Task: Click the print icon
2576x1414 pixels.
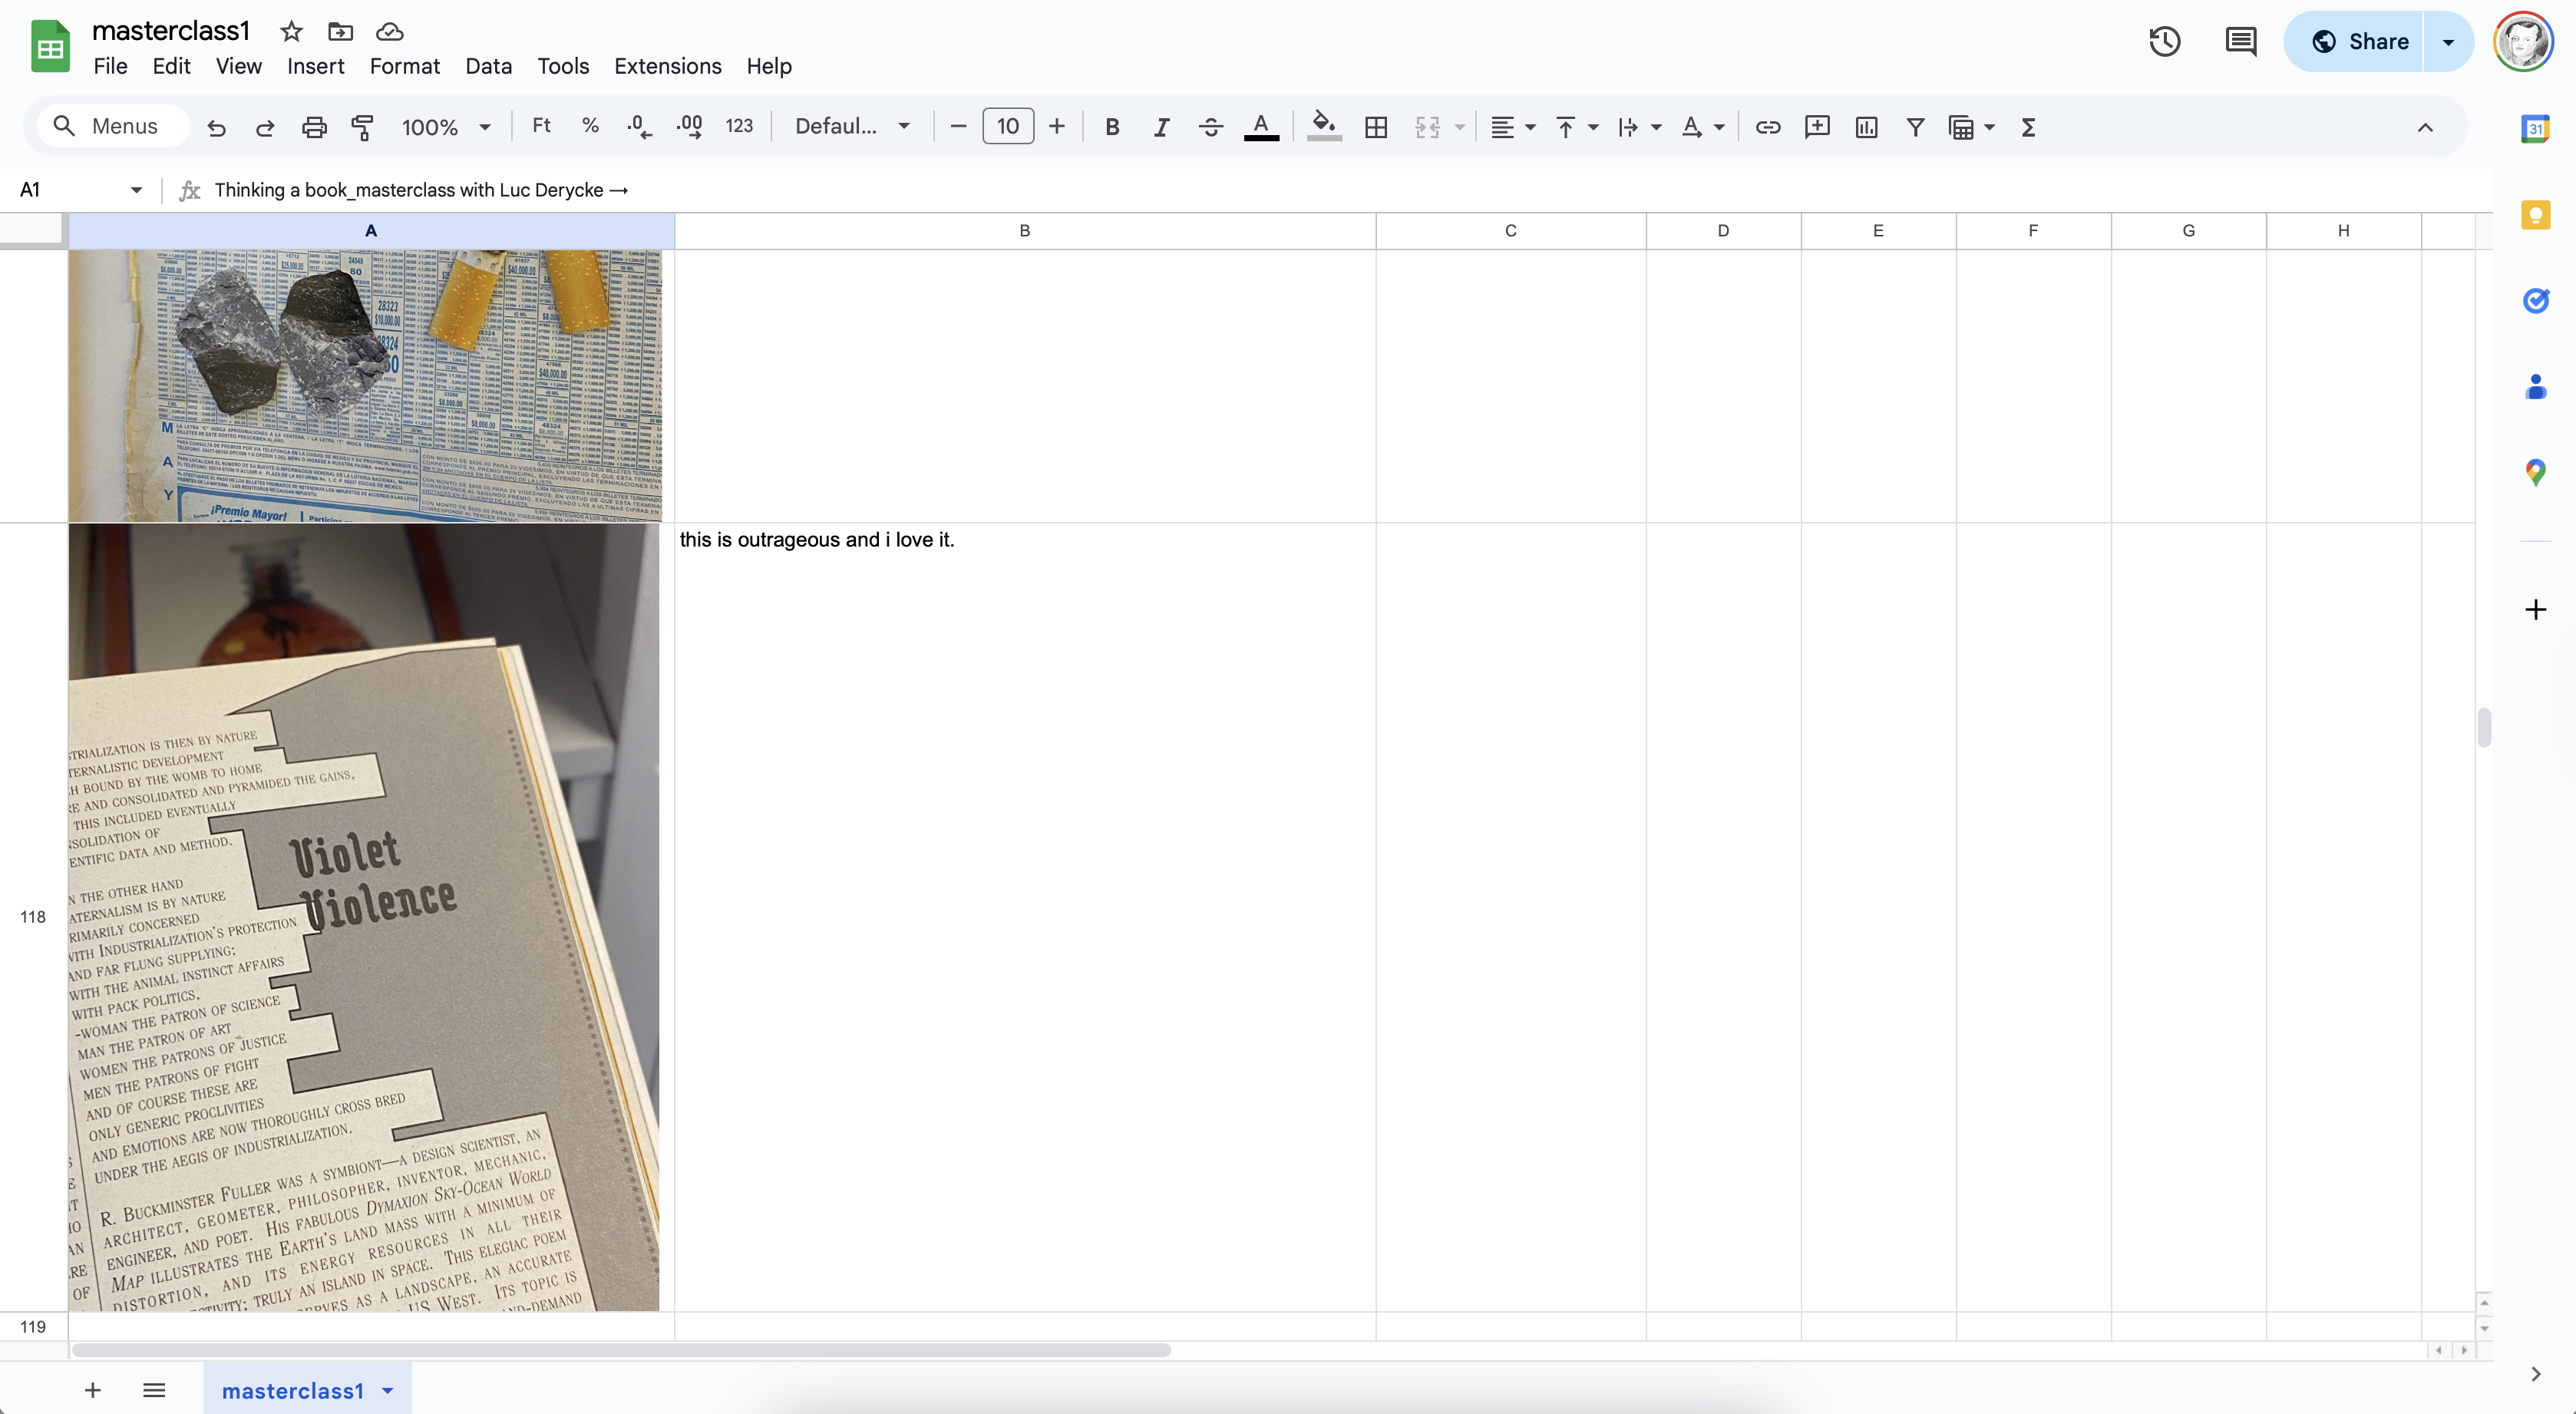Action: point(314,127)
